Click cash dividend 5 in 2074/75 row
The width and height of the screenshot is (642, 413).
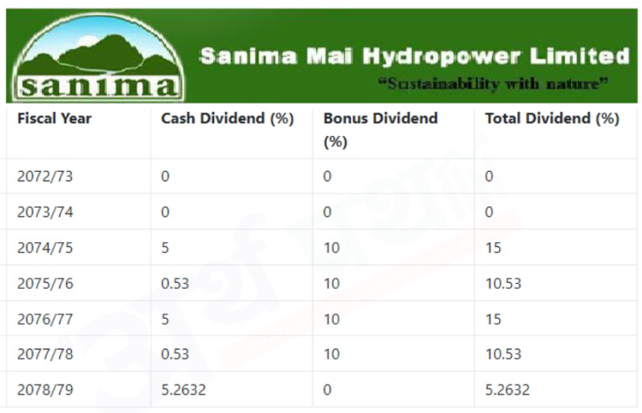point(165,248)
